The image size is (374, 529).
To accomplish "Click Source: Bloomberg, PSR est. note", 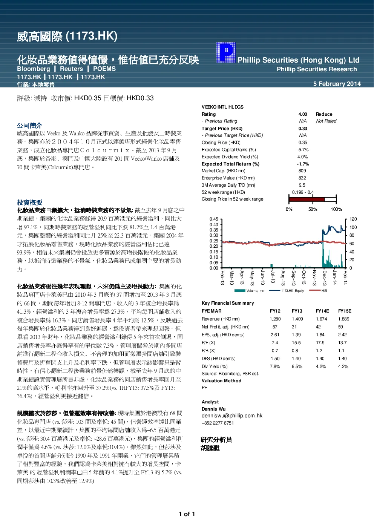I will (x=230, y=374).
